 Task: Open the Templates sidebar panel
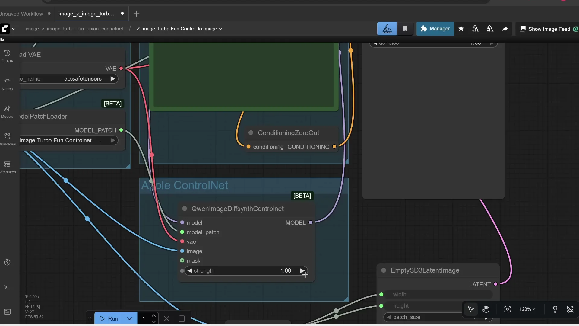point(7,166)
